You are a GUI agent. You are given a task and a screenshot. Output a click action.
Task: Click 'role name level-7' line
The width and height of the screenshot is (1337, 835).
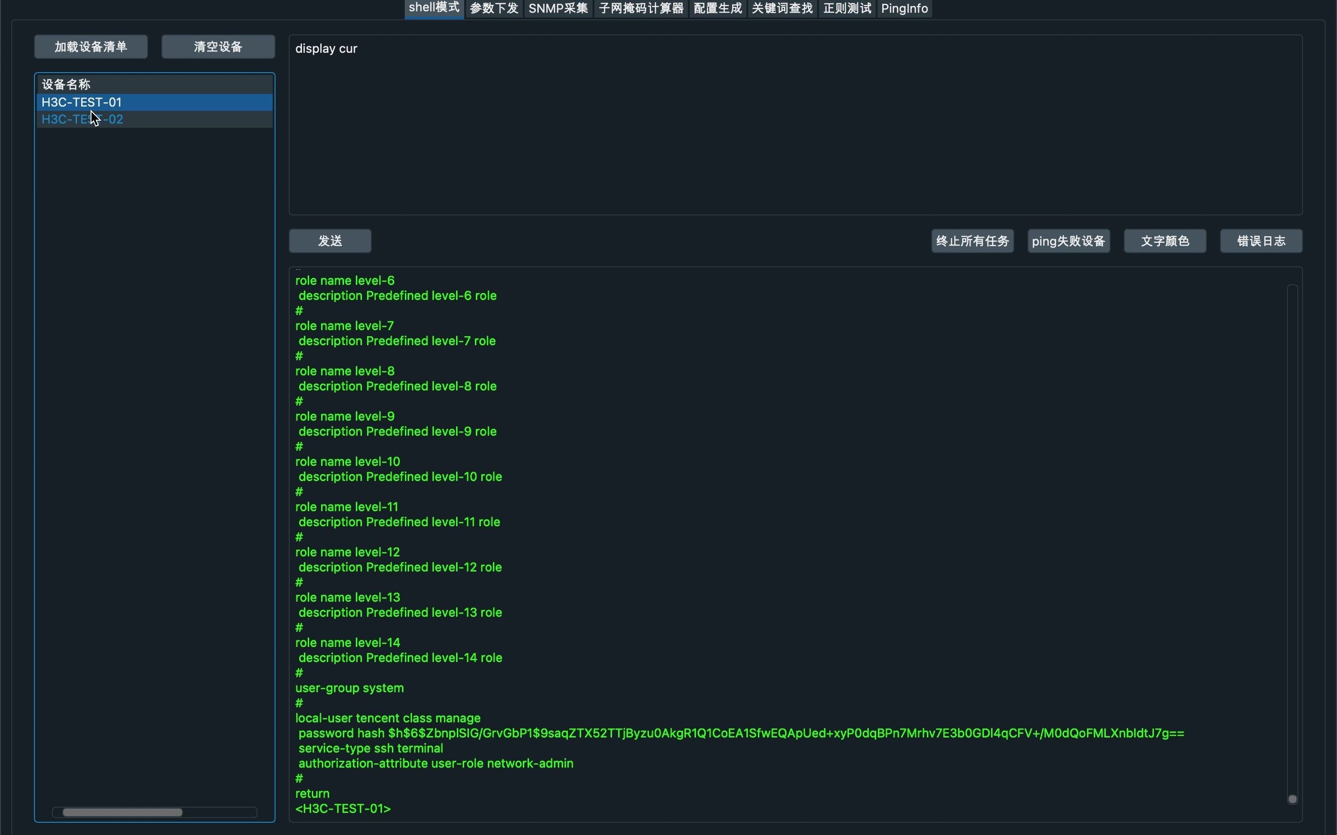point(344,326)
